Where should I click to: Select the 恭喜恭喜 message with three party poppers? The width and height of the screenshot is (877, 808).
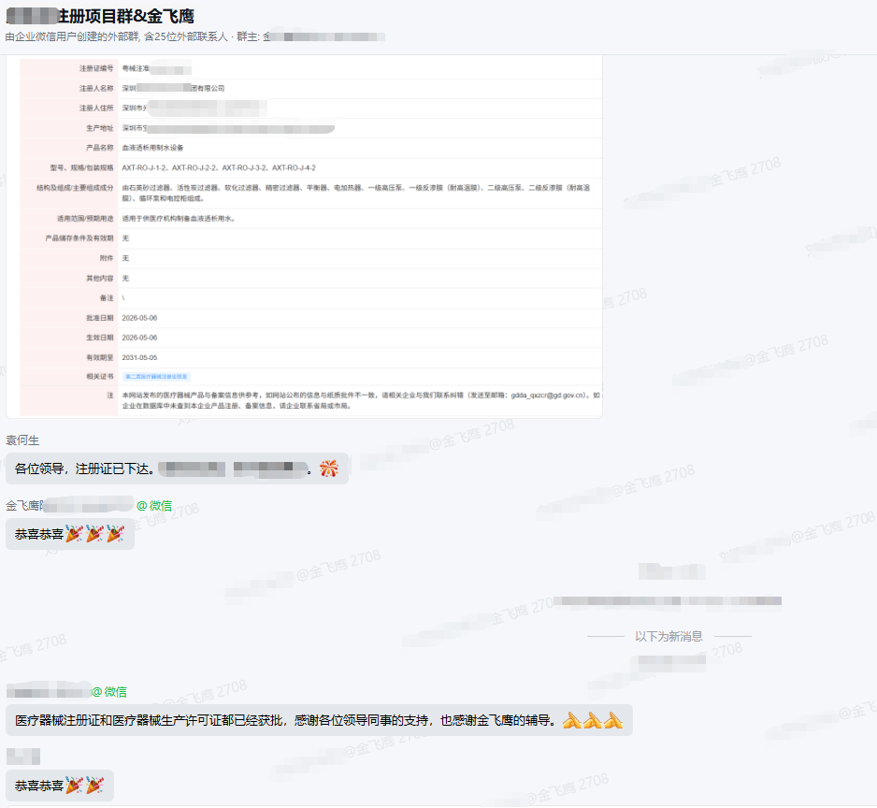coord(70,534)
